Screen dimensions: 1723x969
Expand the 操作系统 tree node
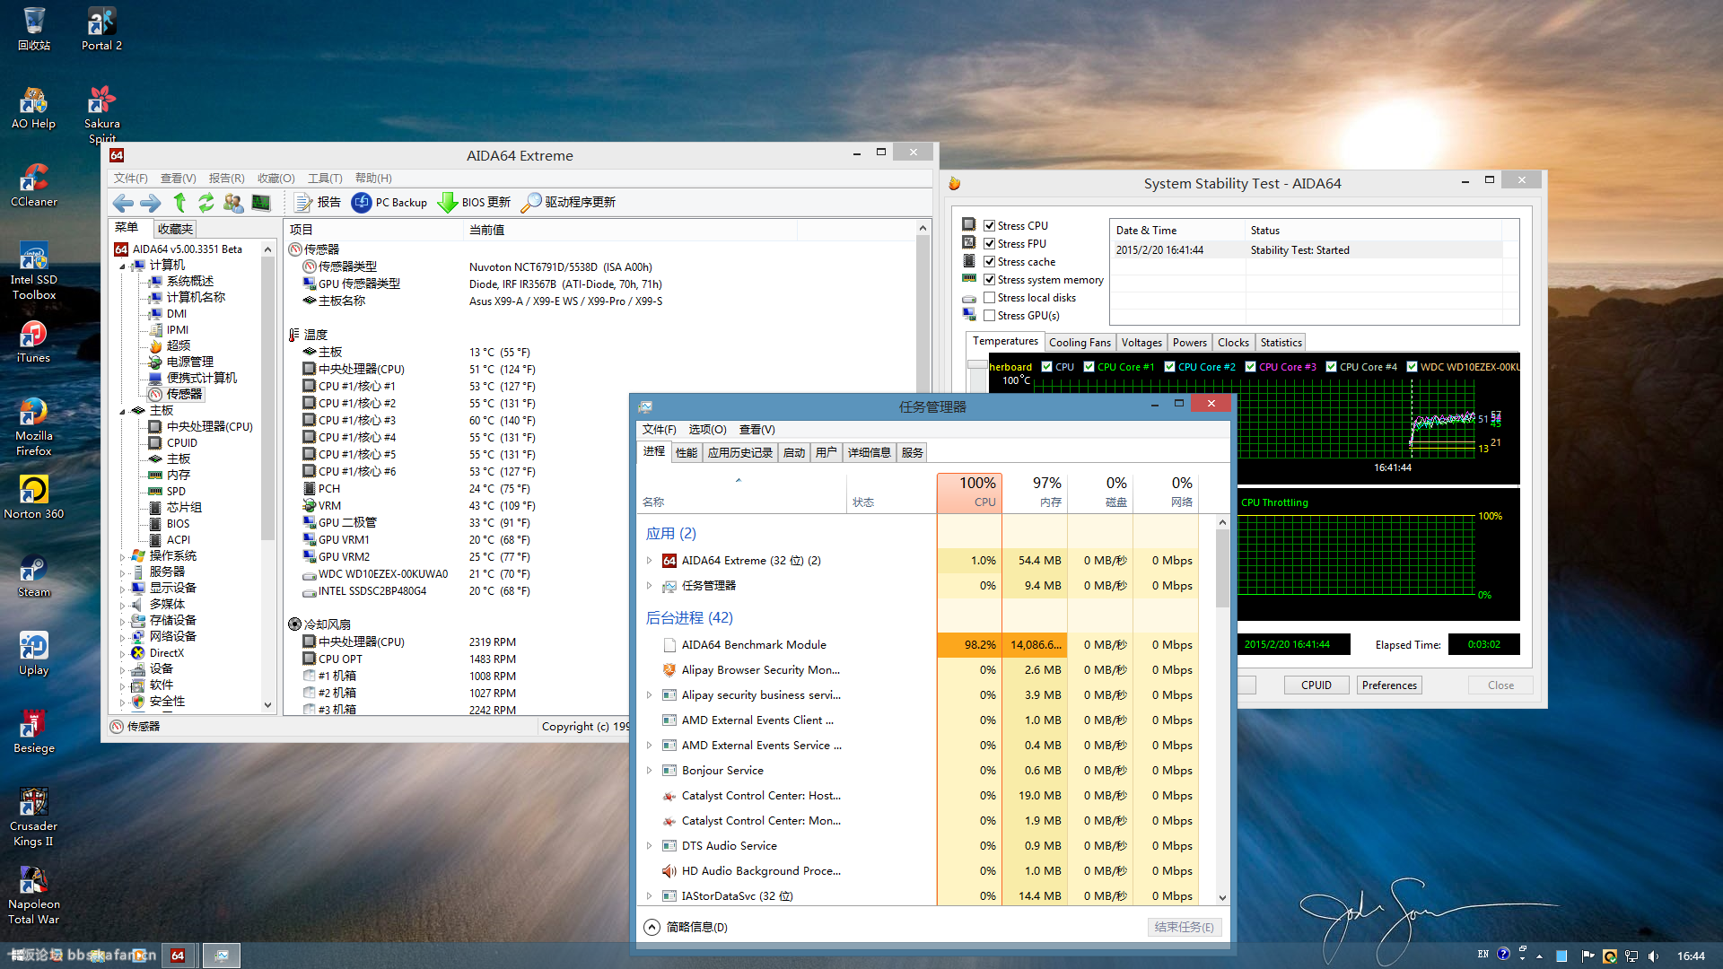(x=123, y=556)
